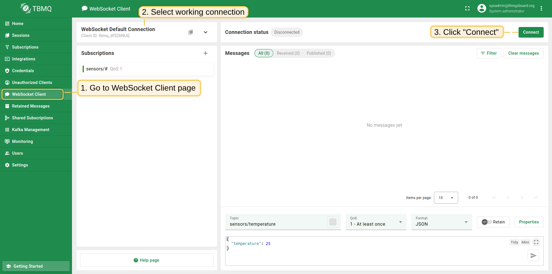The width and height of the screenshot is (552, 274).
Task: Send the message with paper plane icon
Action: (x=533, y=255)
